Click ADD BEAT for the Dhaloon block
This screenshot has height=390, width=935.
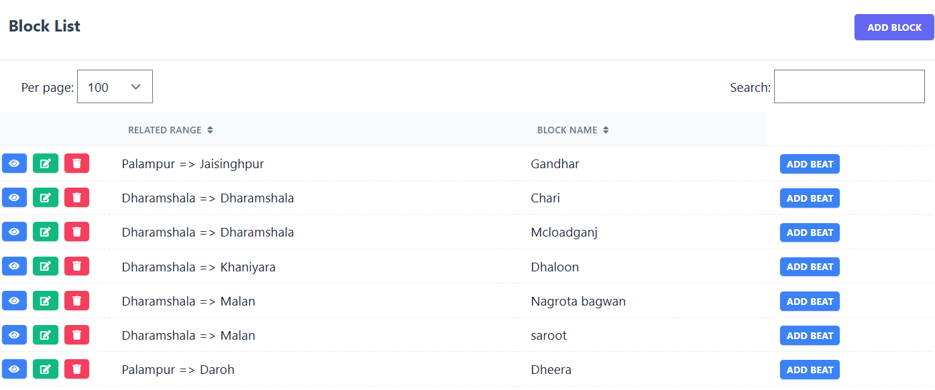click(810, 266)
